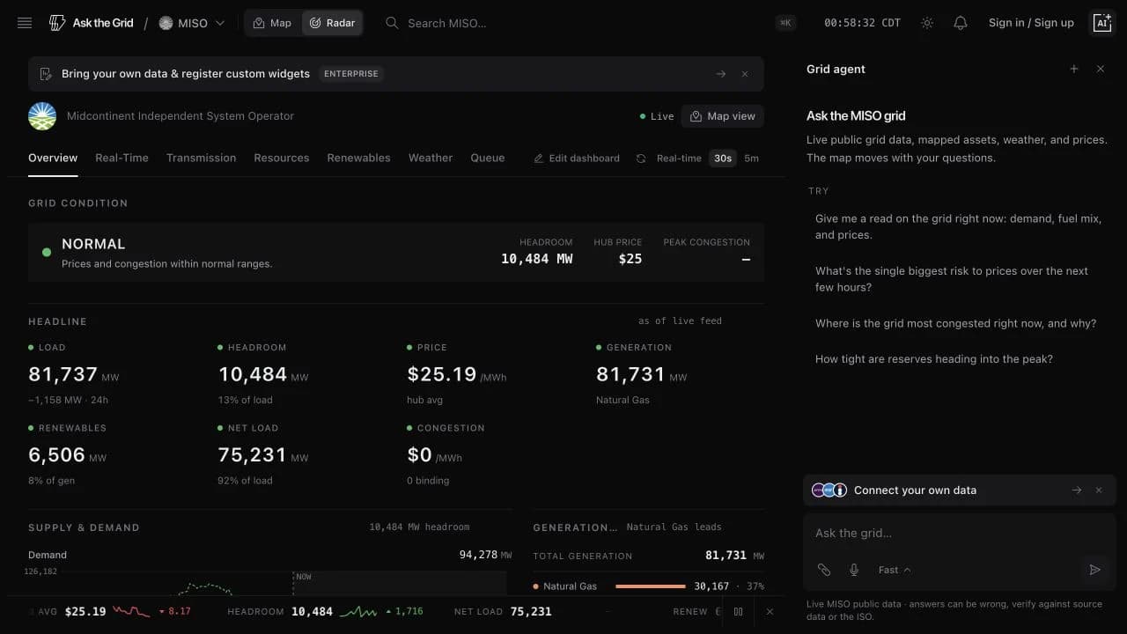Screen dimensions: 1127x634
Task: Click the Generation 81,731 MW metric
Action: click(642, 374)
